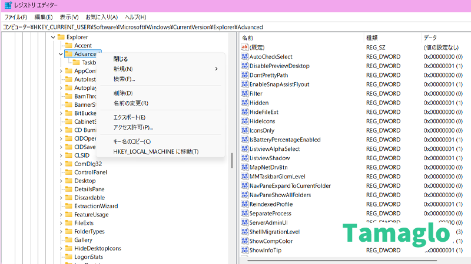Click the Desktop key folder icon
The image size is (471, 264).
pos(68,181)
